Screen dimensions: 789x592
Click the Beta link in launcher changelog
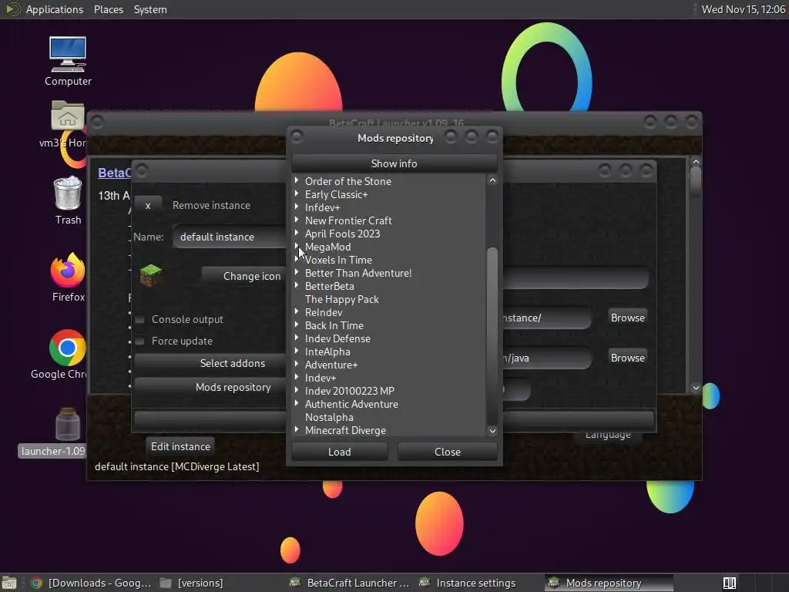(x=114, y=173)
